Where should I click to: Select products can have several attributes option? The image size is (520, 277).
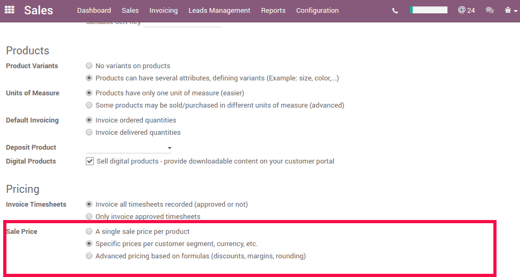click(x=89, y=78)
